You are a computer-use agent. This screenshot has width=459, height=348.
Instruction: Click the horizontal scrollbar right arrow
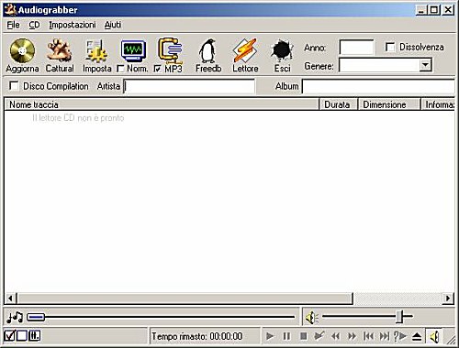[x=448, y=298]
